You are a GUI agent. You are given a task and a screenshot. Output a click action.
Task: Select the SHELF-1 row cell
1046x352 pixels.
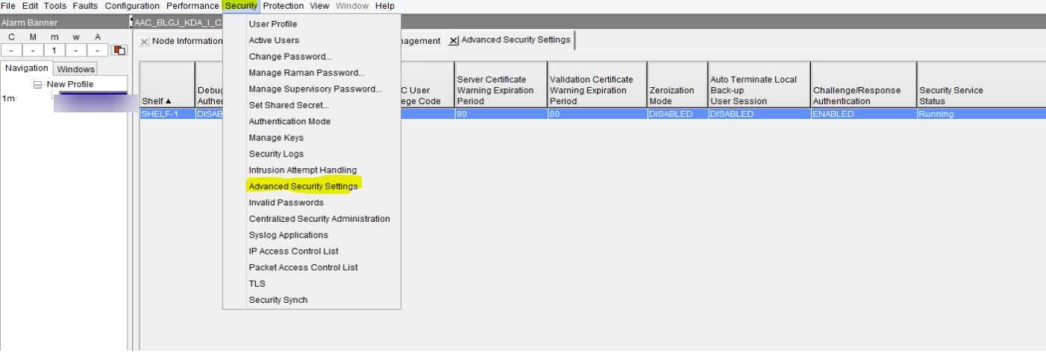(167, 114)
